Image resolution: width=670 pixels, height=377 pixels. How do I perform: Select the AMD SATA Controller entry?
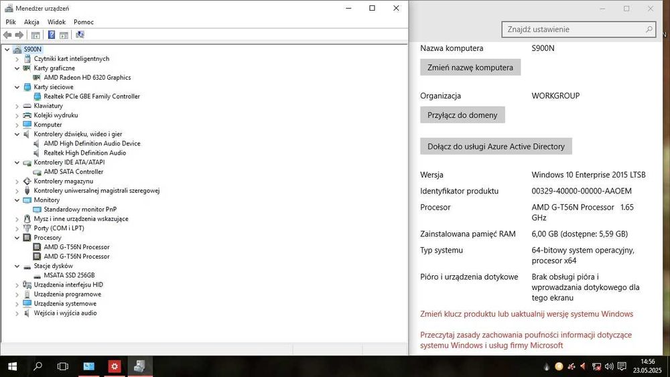pyautogui.click(x=74, y=171)
